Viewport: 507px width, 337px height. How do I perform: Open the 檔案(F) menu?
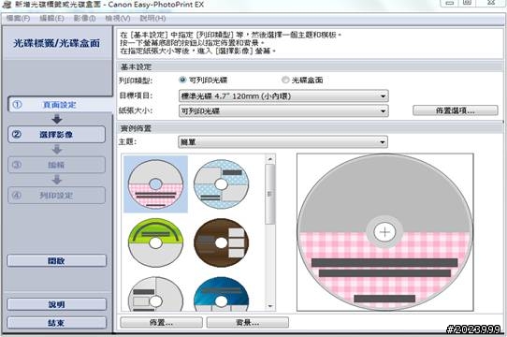pyautogui.click(x=18, y=18)
